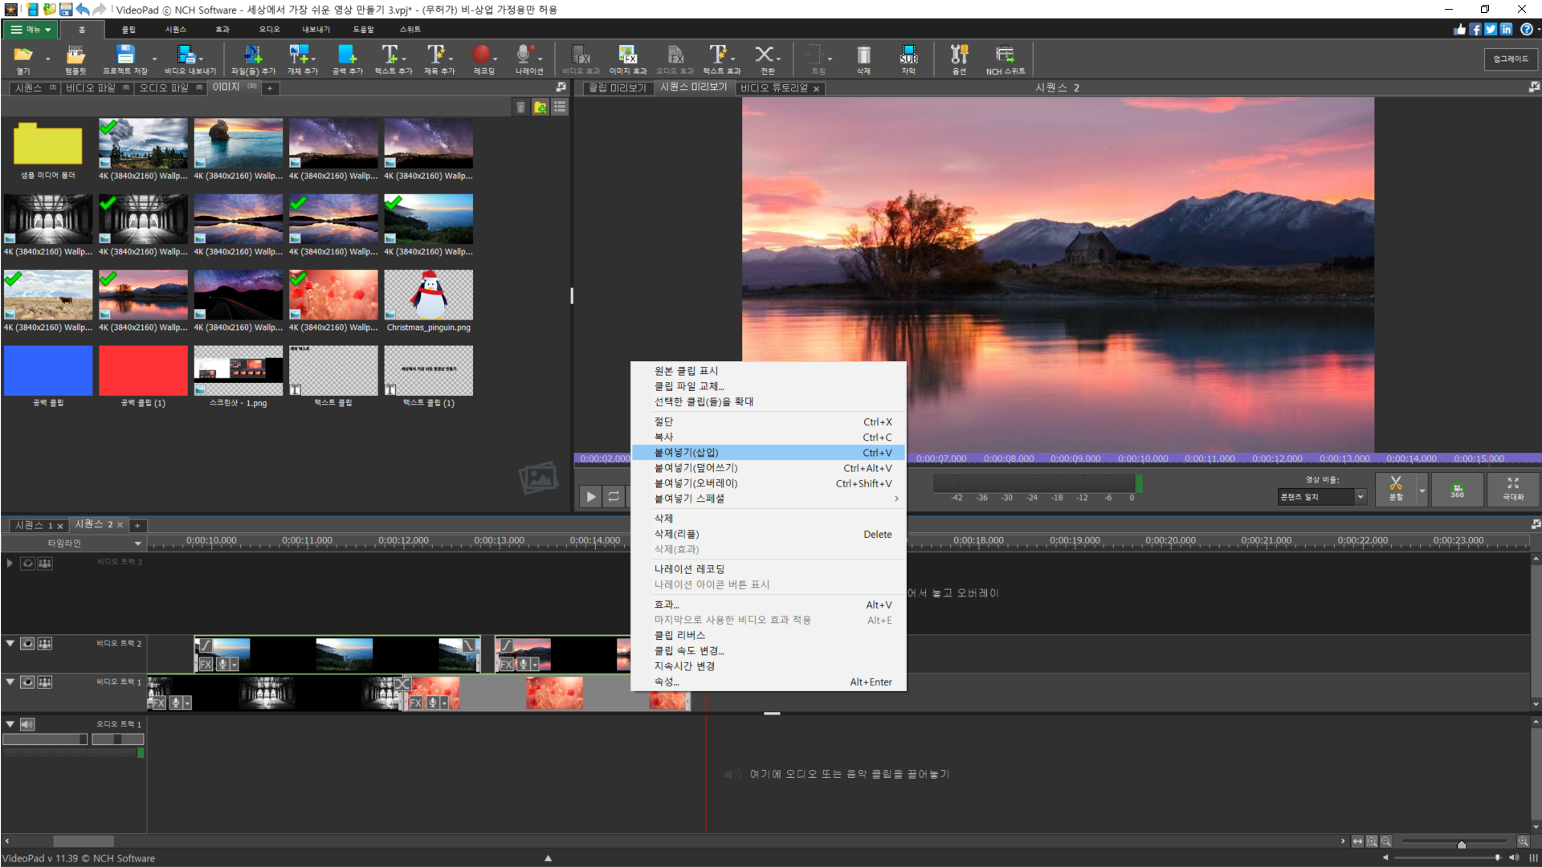
Task: Click the timeline zoom slider
Action: [x=1461, y=844]
